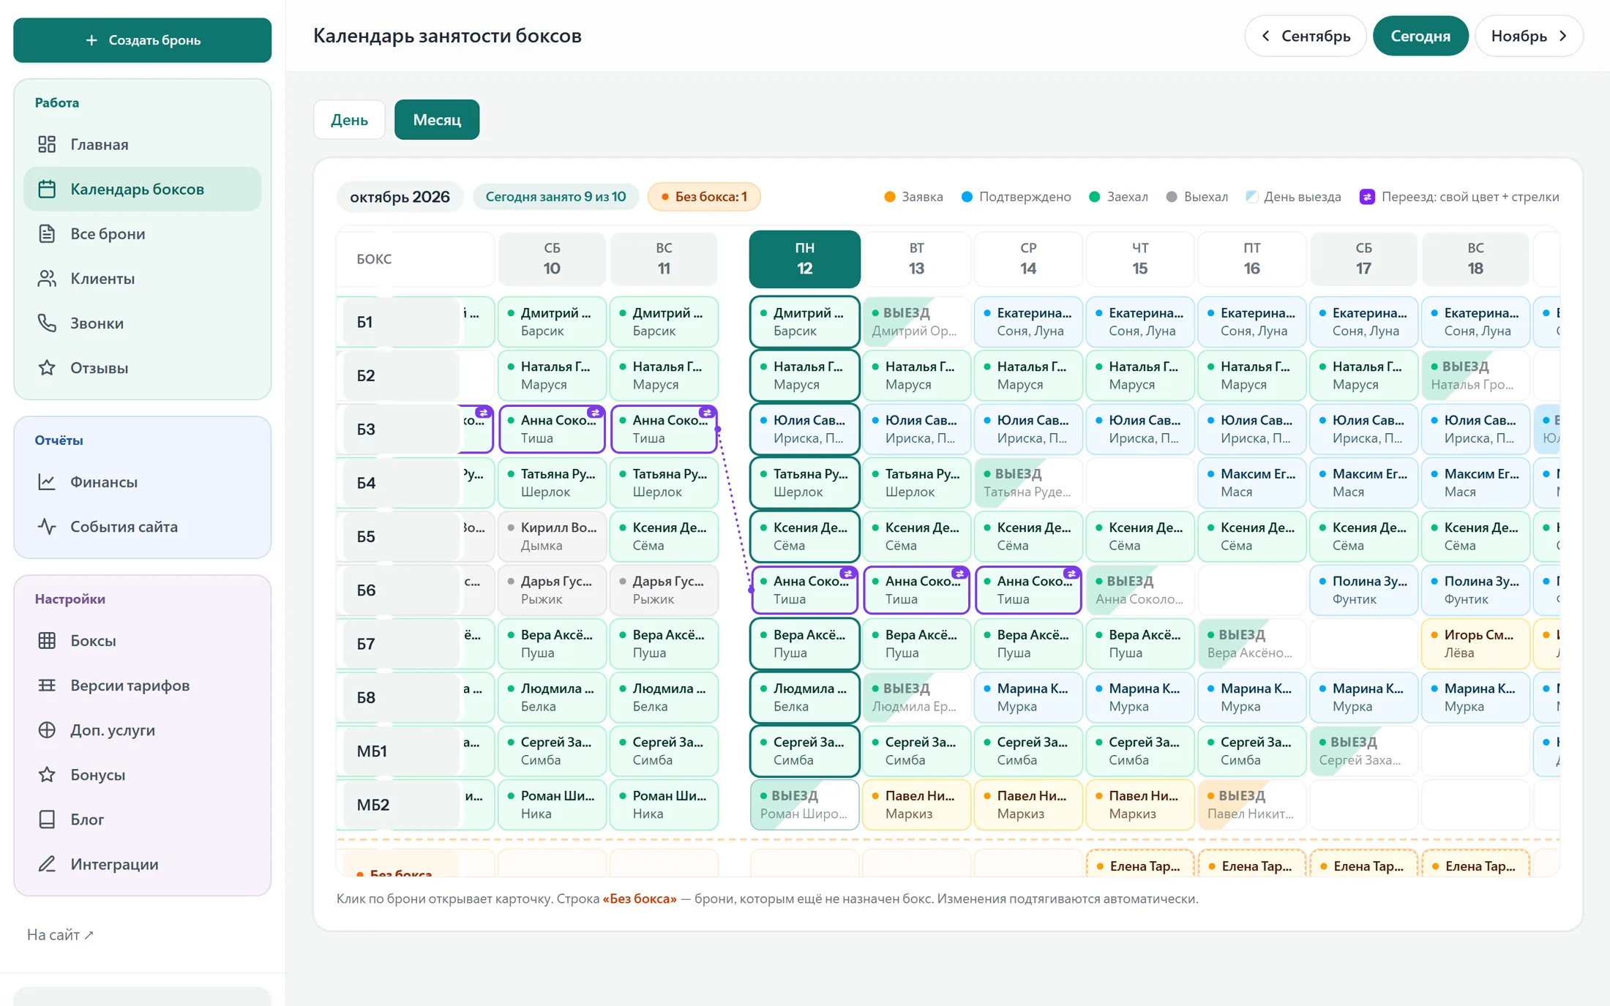Select the ВТ 13 day column header

coord(916,258)
